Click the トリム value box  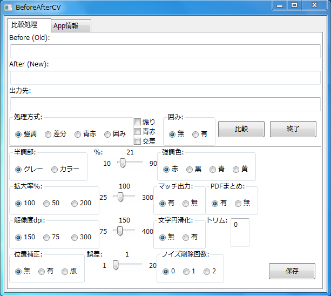pos(240,232)
